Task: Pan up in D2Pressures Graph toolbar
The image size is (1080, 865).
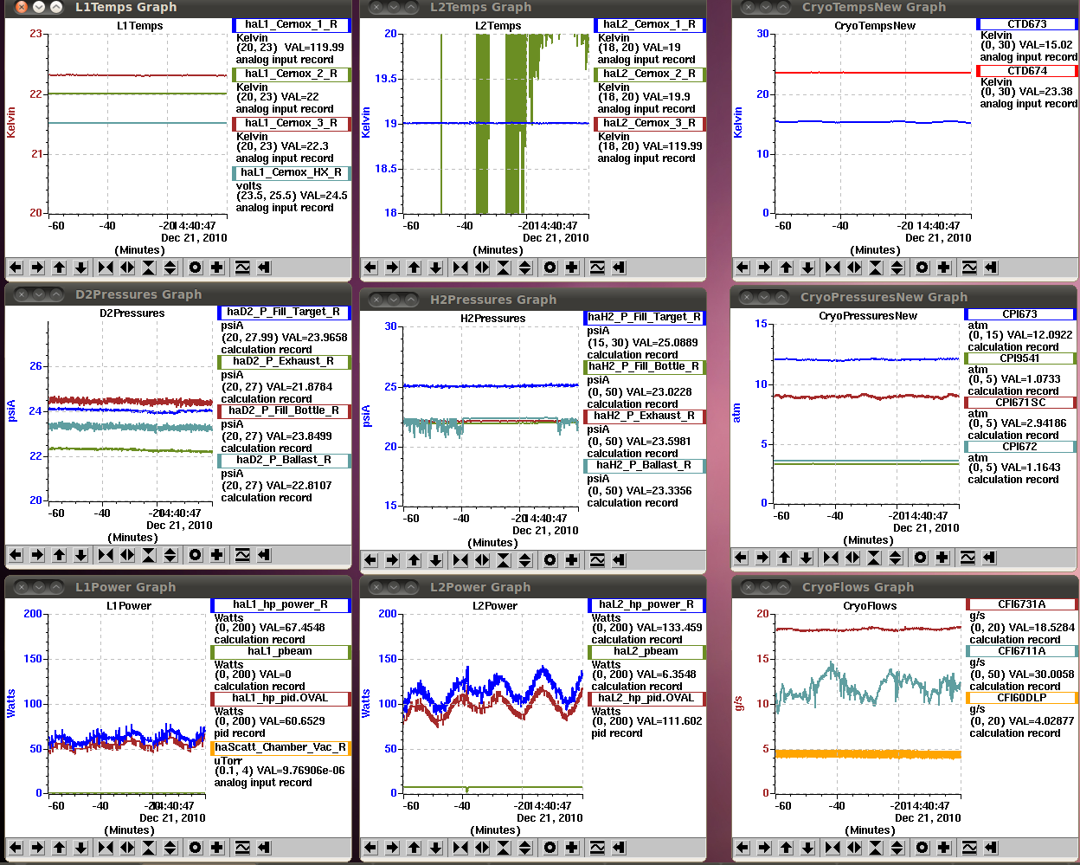Action: point(59,555)
